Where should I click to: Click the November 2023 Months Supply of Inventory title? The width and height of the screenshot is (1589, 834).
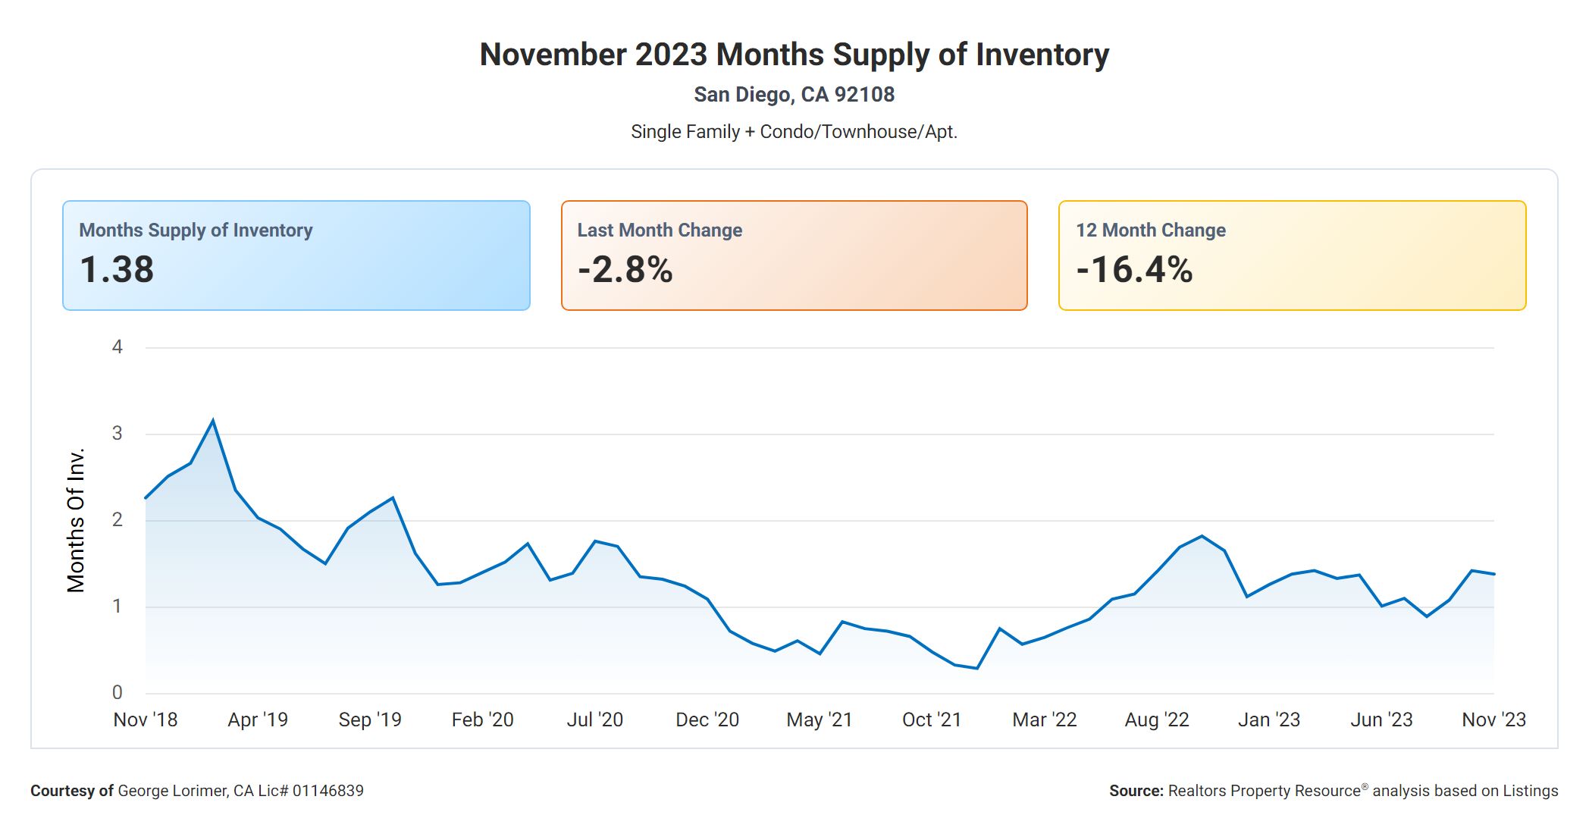click(x=794, y=55)
